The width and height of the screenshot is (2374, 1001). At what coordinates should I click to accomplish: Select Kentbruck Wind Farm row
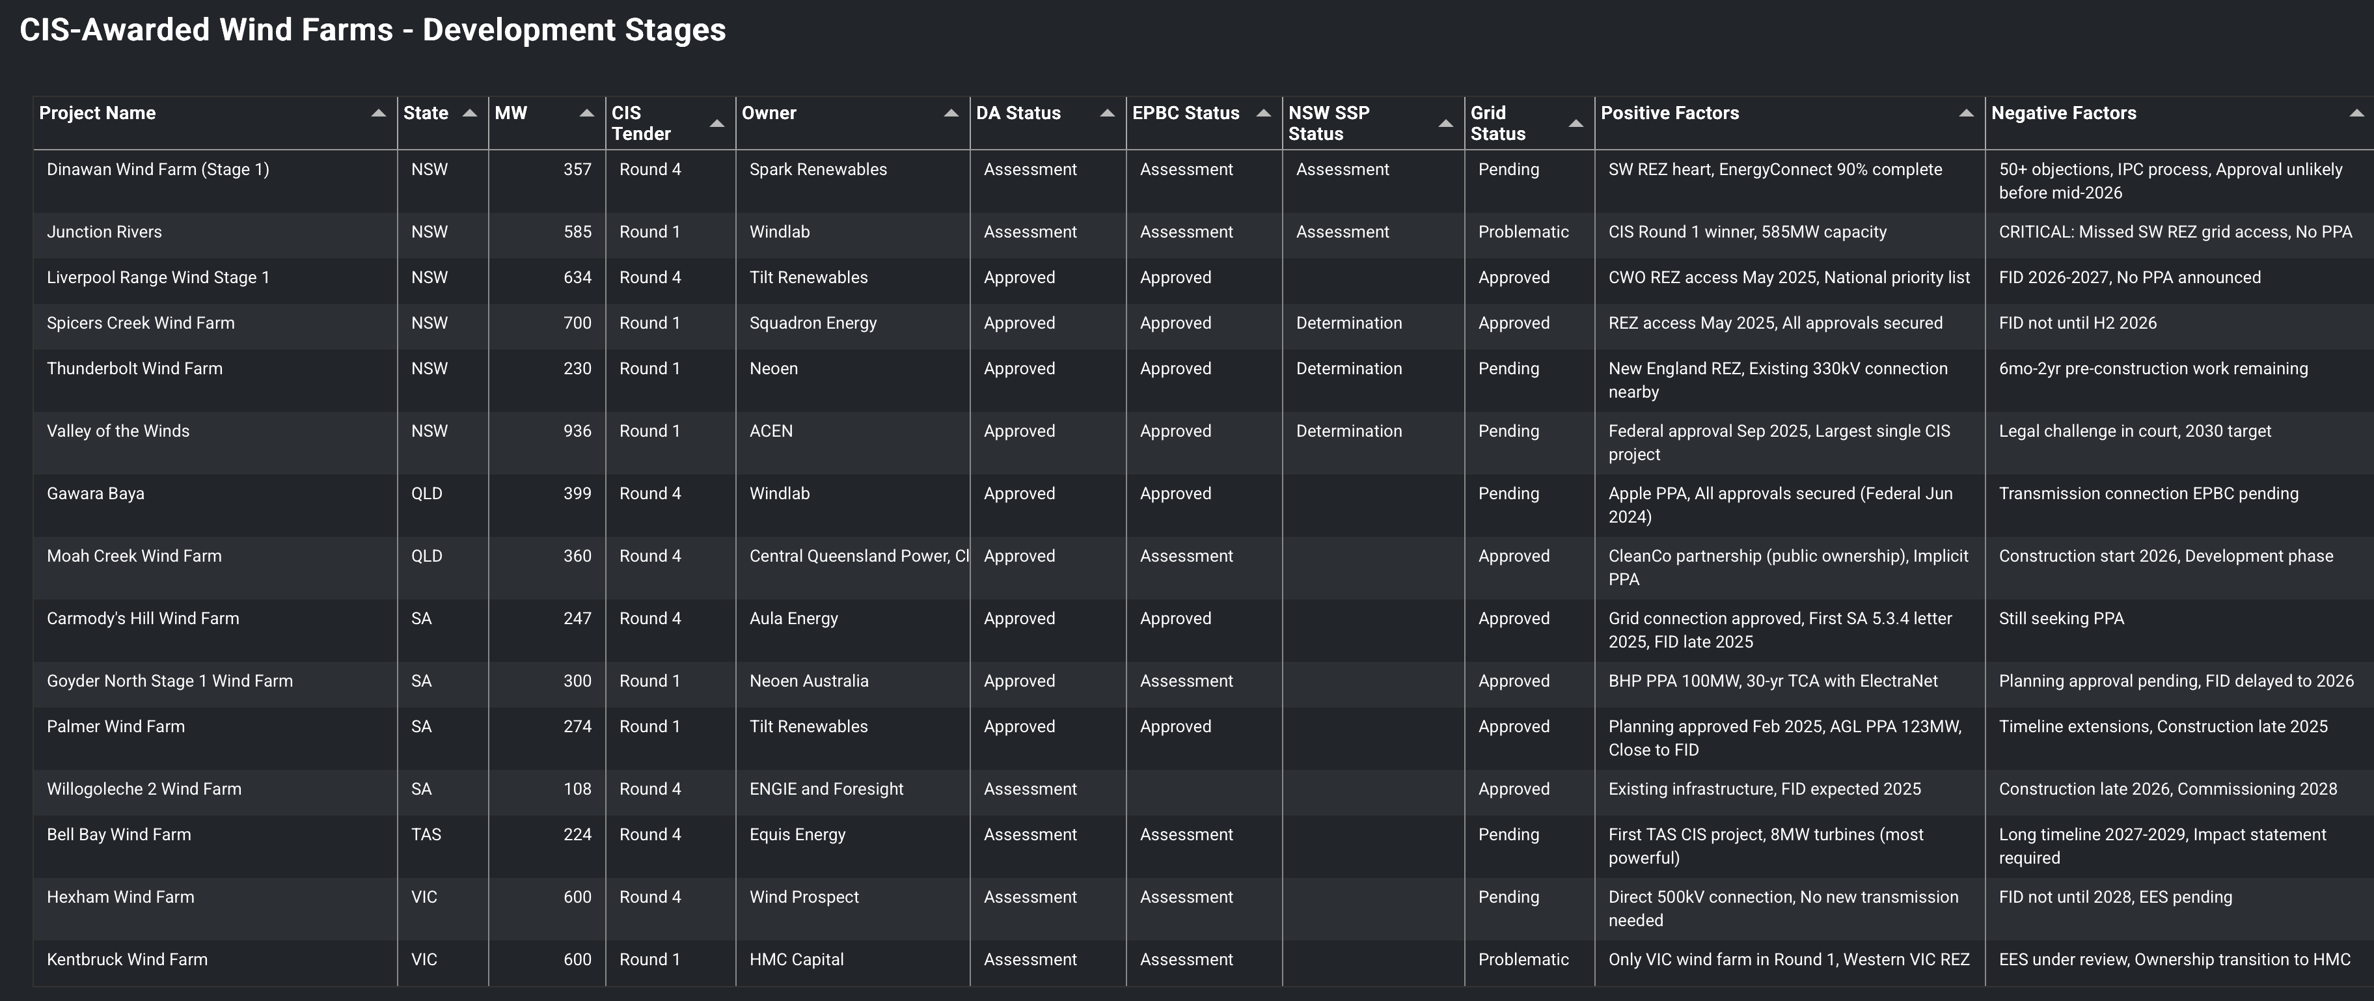click(x=127, y=959)
